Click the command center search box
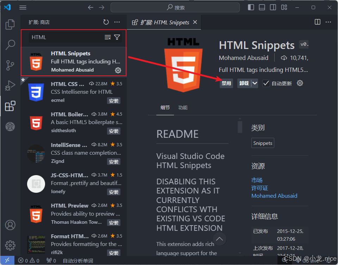This screenshot has width=338, height=265. 175,7
